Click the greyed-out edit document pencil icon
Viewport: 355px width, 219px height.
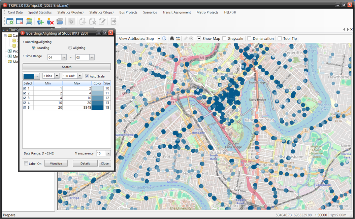click(x=102, y=21)
